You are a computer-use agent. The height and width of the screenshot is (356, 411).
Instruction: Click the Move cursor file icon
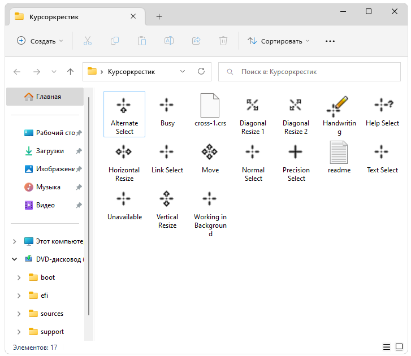210,153
